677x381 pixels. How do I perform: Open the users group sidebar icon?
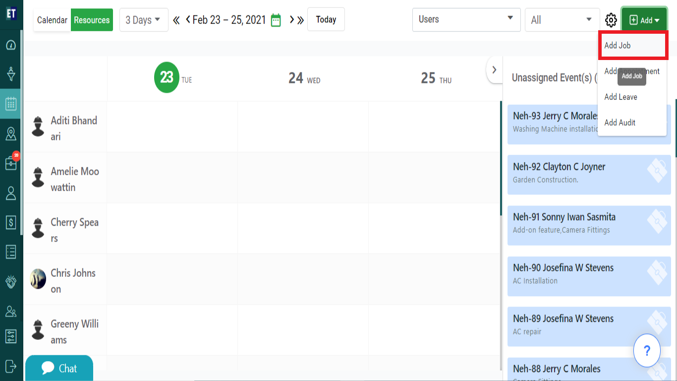11,311
